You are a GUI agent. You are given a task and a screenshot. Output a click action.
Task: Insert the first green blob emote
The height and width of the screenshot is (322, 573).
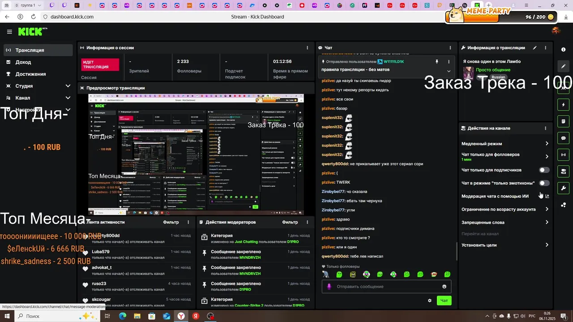(x=339, y=274)
